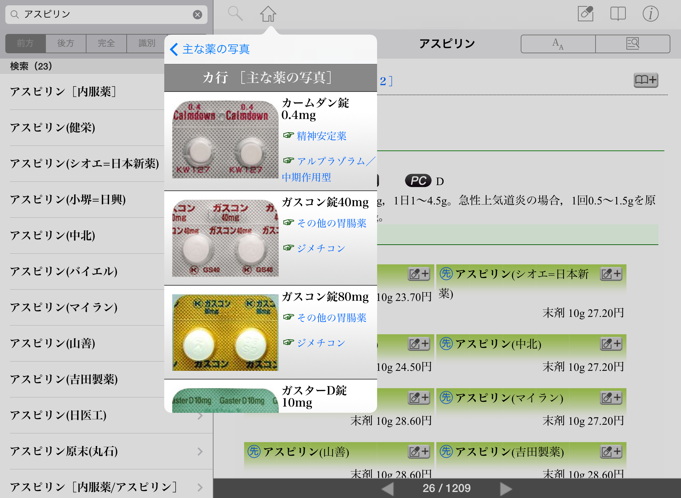681x498 pixels.
Task: Expand アスピリン原末(丸石) result chevron
Action: pos(200,451)
